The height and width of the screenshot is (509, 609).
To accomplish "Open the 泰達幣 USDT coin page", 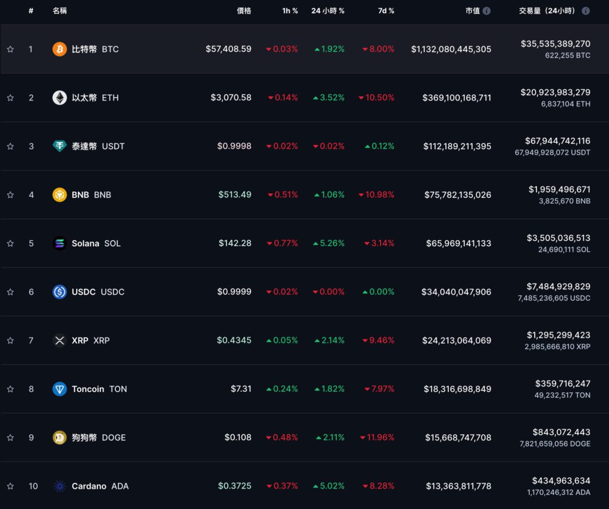I will click(x=98, y=146).
